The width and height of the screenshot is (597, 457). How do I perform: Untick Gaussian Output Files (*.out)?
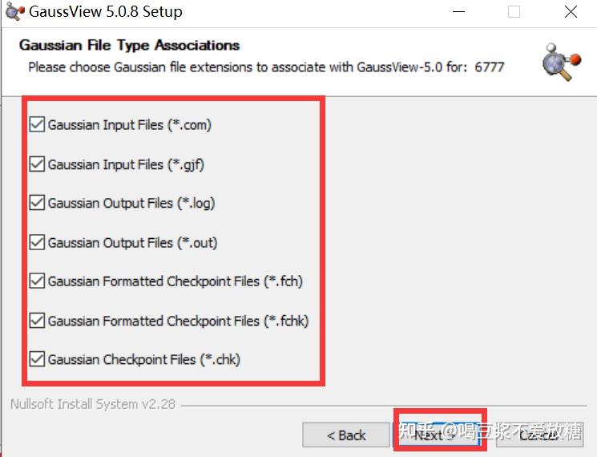click(37, 242)
